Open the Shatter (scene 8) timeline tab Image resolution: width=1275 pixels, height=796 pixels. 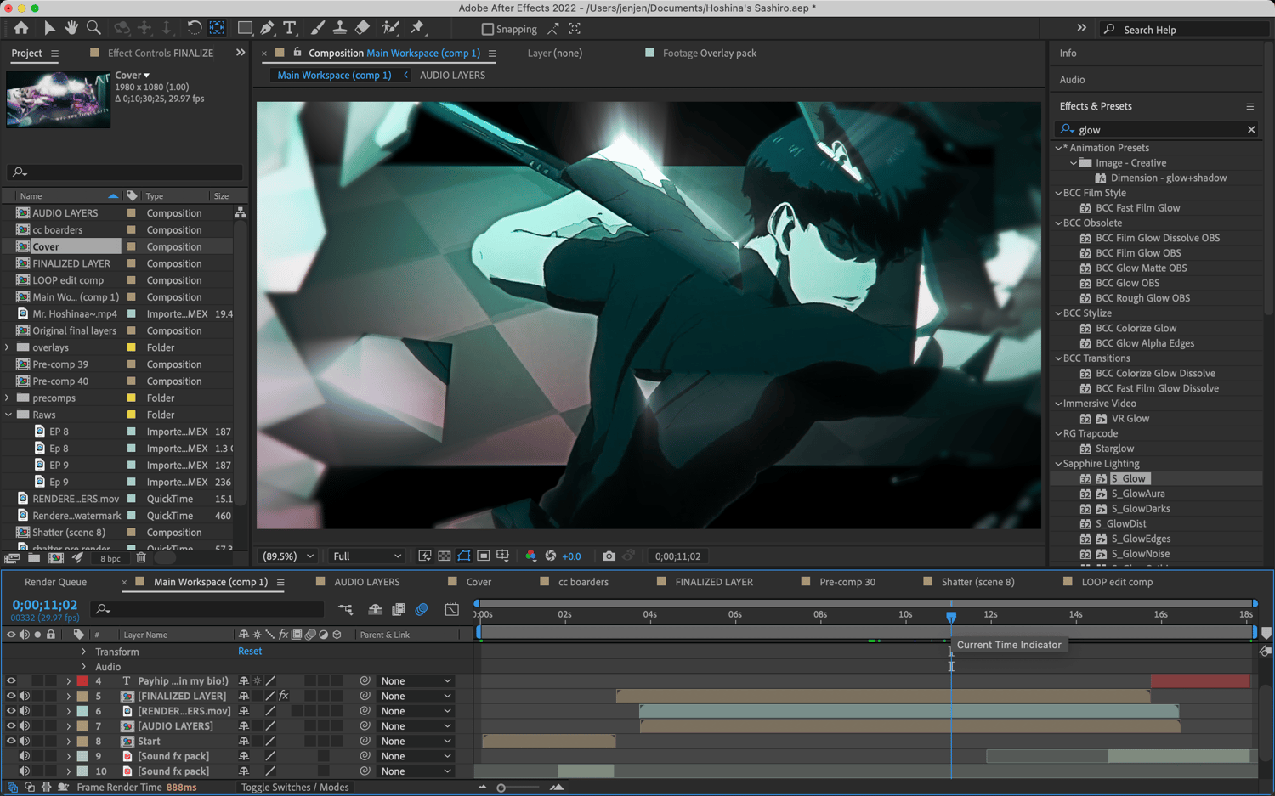pos(977,582)
